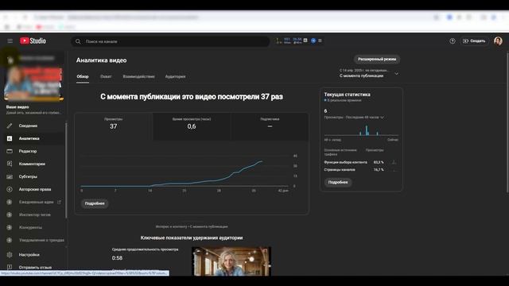
Task: Click the Сведения pencil icon
Action: [10, 126]
